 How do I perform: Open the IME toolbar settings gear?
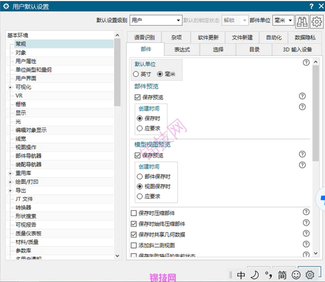point(310,274)
